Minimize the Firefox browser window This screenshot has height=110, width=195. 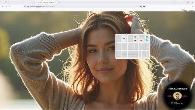[x=183, y=2]
